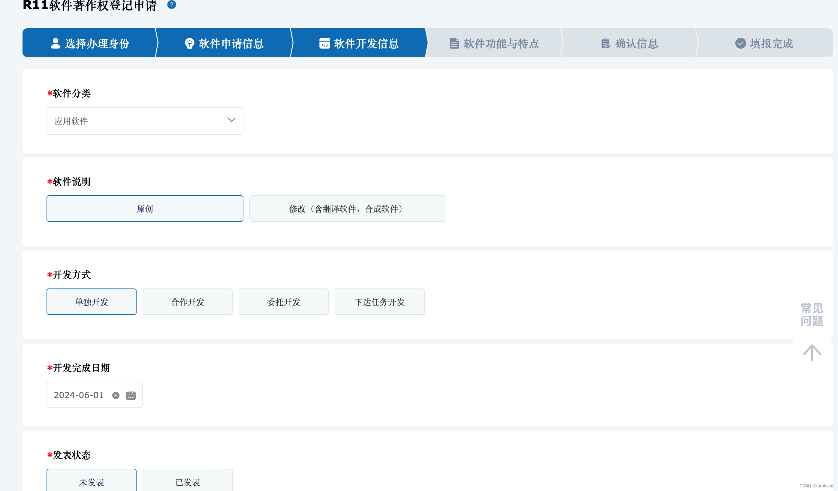Choose 委托开发 development method

click(283, 302)
